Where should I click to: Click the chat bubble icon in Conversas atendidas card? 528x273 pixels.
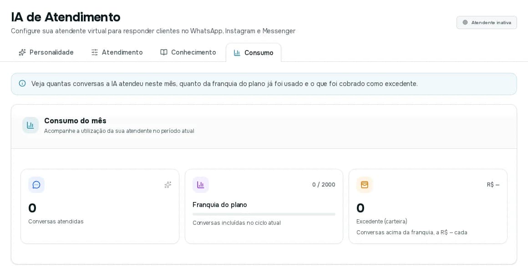tap(36, 185)
